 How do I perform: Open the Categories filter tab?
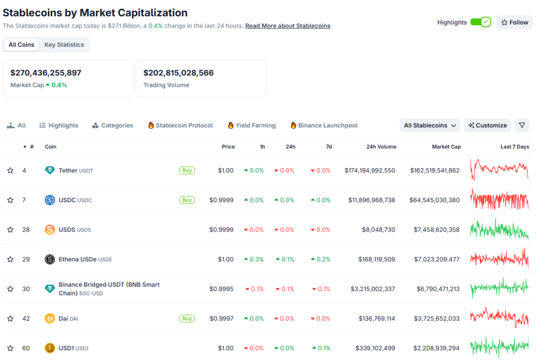[x=112, y=125]
